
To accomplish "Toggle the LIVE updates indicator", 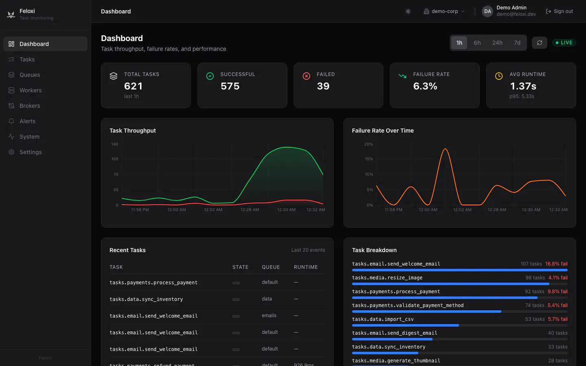I will tap(564, 43).
